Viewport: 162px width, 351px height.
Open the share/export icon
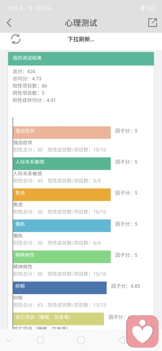click(x=153, y=23)
